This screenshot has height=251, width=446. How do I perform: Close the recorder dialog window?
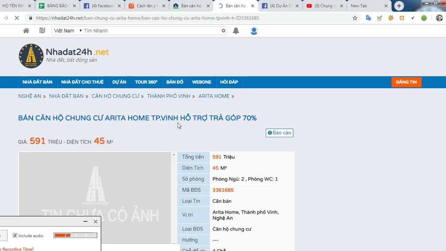95,221
